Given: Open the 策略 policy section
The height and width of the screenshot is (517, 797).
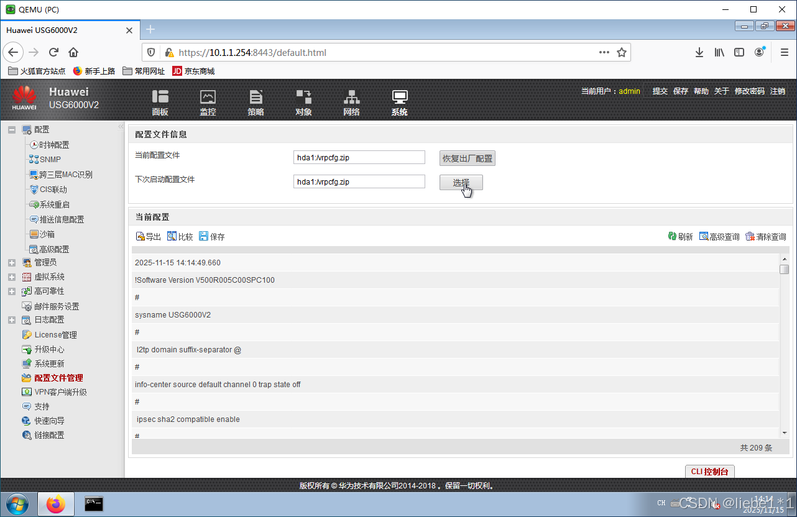Looking at the screenshot, I should 256,103.
